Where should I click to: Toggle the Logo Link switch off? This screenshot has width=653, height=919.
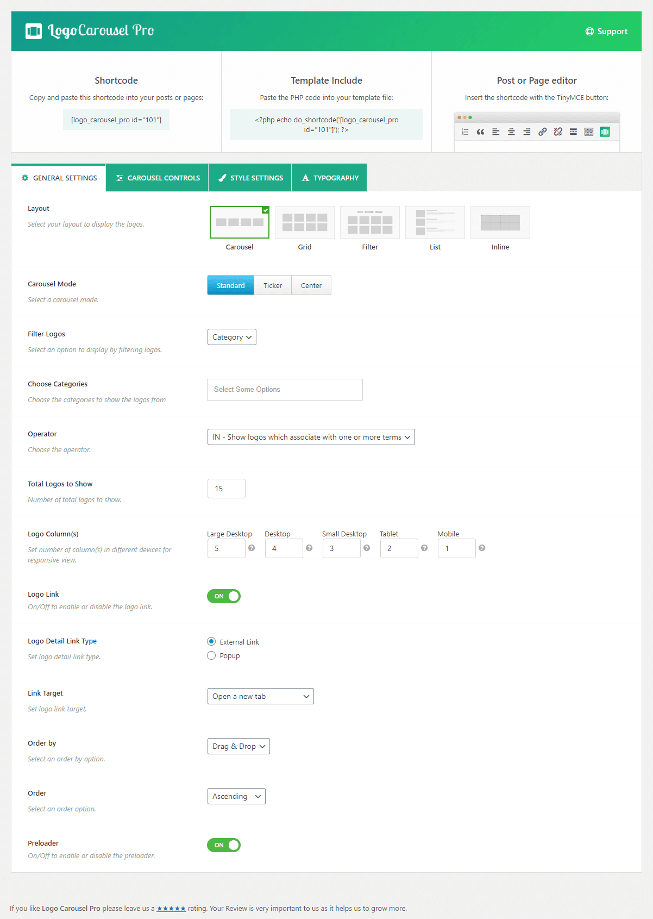(x=224, y=596)
